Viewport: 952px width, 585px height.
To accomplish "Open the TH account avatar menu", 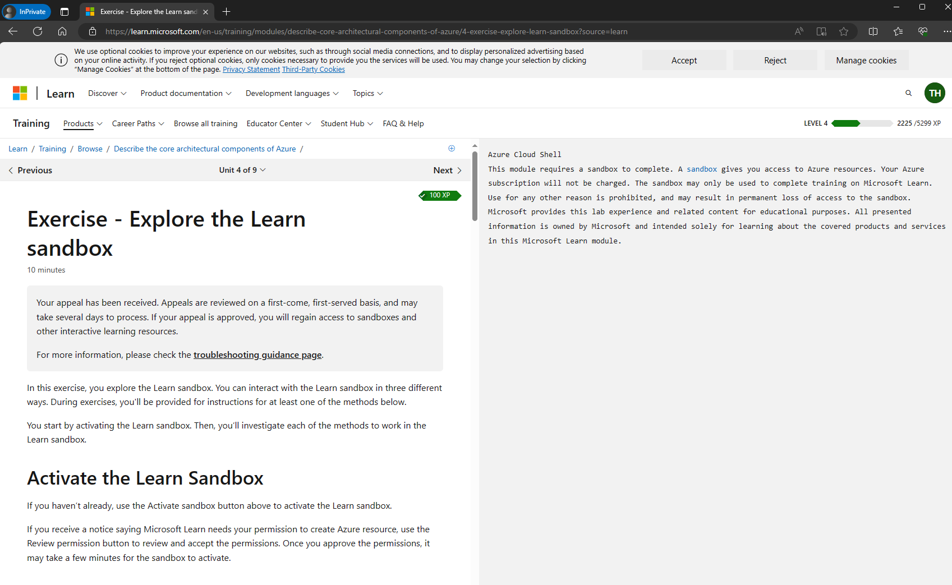I will [935, 93].
